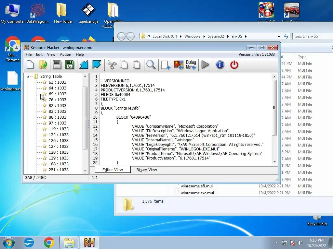This screenshot has height=249, width=333.
Task: Open the blue info About icon
Action: coord(220,65)
